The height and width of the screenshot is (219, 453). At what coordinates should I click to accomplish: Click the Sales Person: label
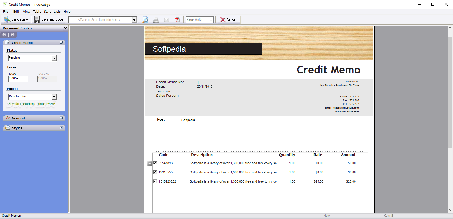click(167, 96)
